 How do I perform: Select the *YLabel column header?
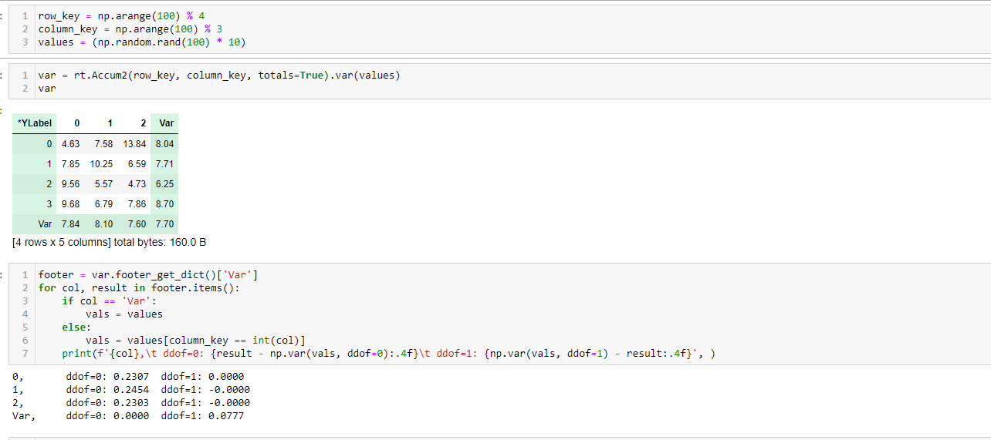pos(35,123)
